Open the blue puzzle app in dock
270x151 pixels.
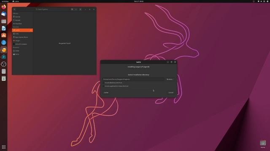tap(4, 57)
